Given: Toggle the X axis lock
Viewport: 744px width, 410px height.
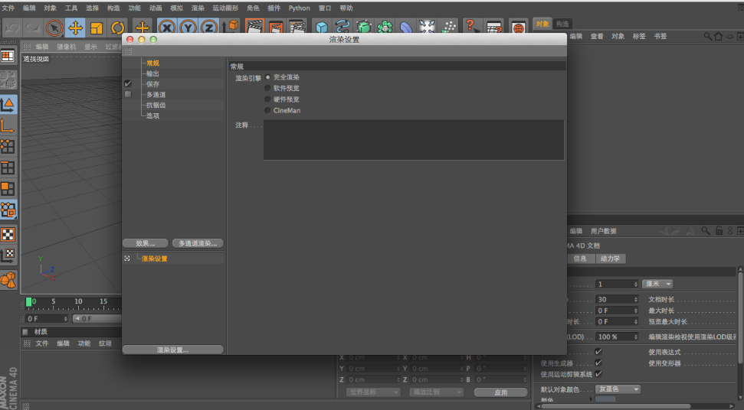Looking at the screenshot, I should [166, 27].
